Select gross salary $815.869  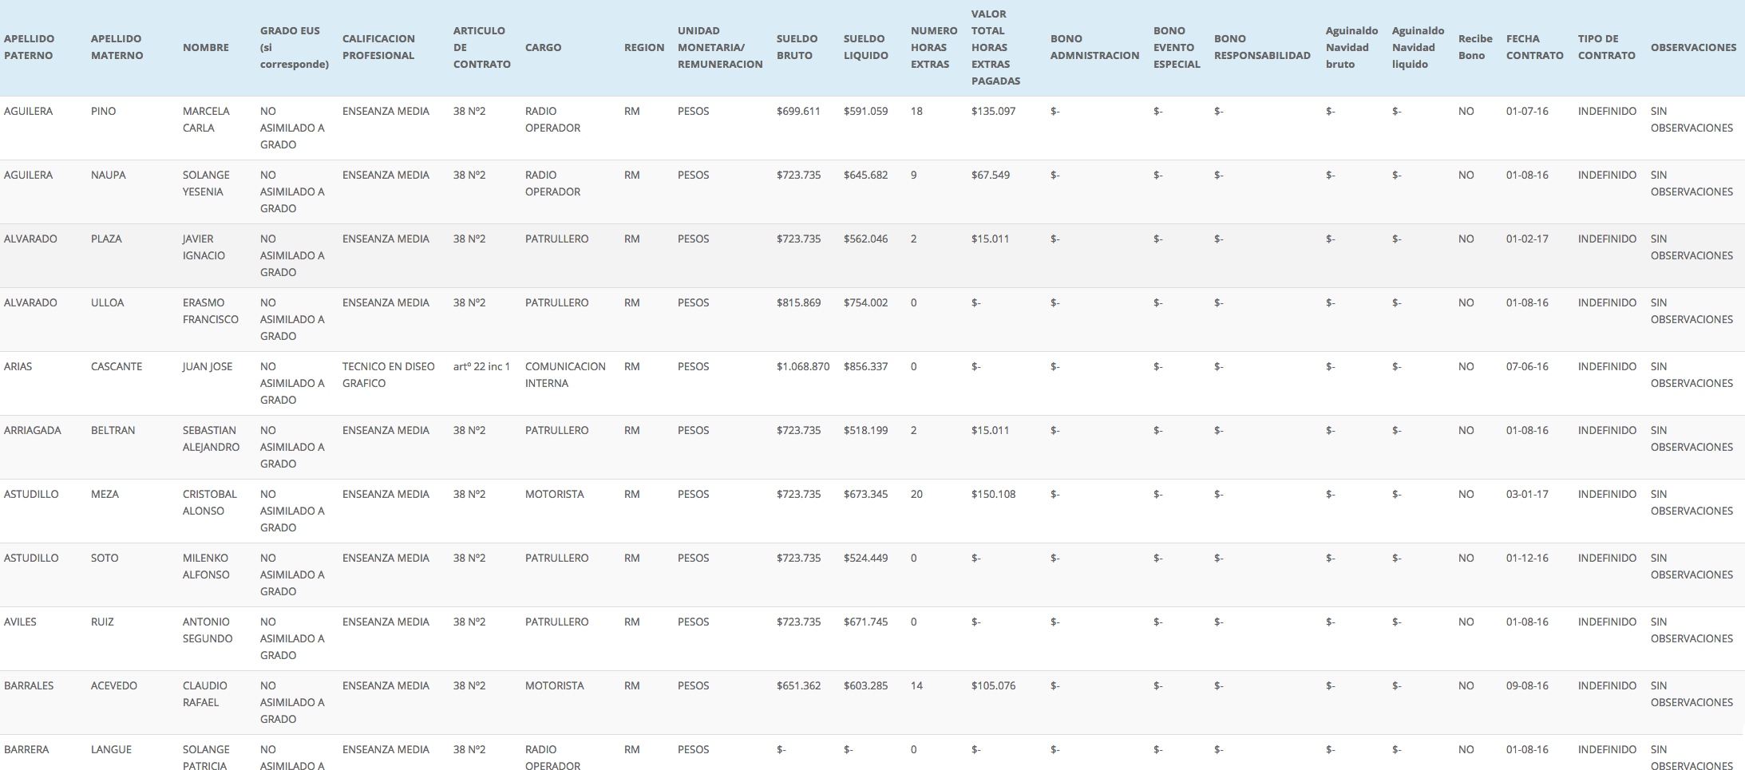tap(798, 303)
